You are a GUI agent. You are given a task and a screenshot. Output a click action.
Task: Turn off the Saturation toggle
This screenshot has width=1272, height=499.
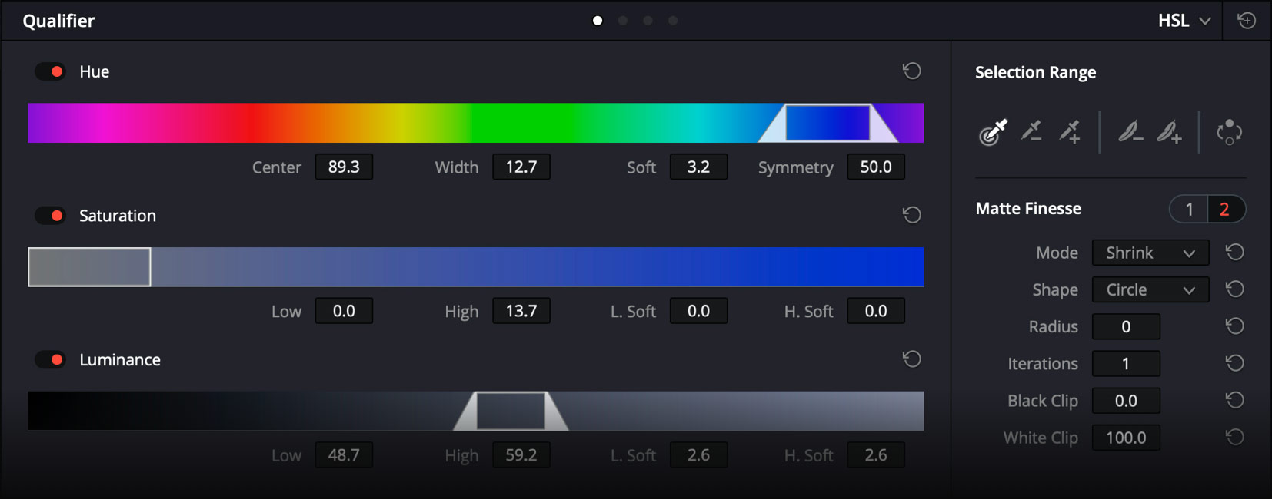click(51, 216)
